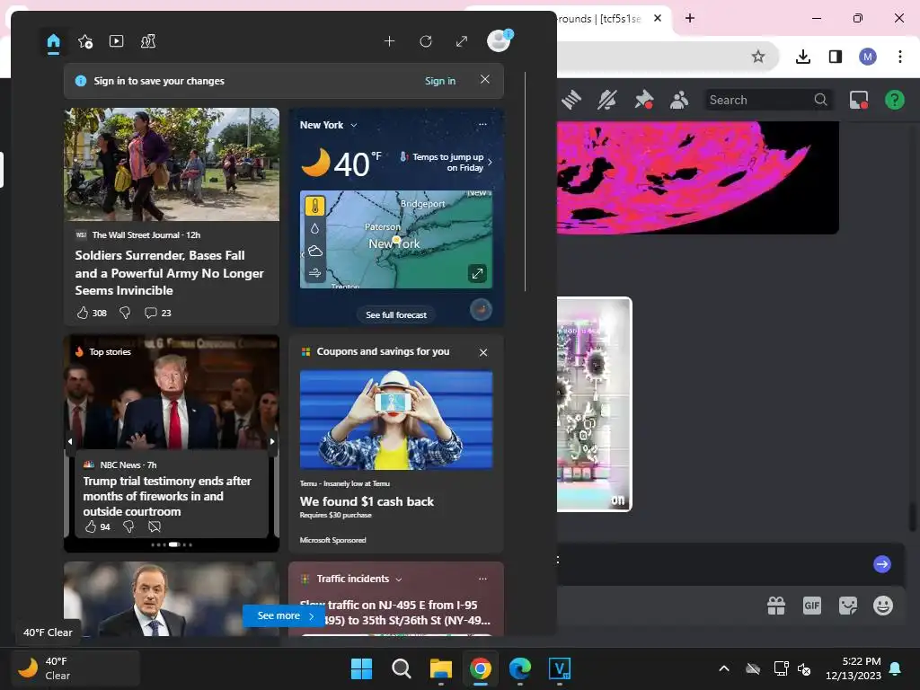Open the widgets profile avatar
The image size is (920, 690).
(x=500, y=40)
